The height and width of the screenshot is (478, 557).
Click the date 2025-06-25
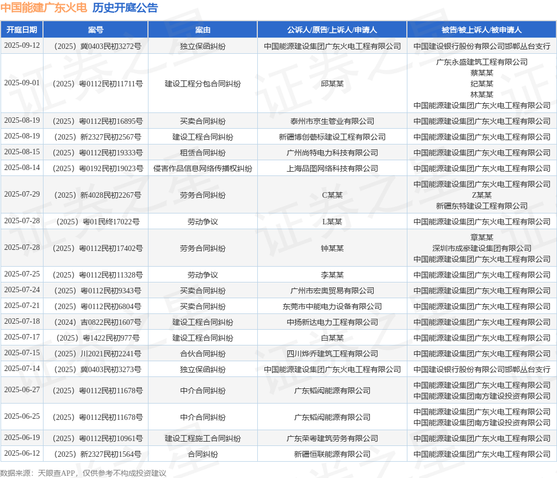click(22, 416)
